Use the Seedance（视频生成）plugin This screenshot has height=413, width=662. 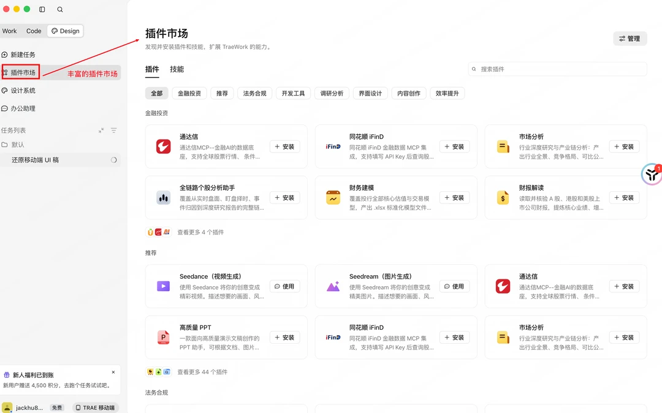coord(285,286)
